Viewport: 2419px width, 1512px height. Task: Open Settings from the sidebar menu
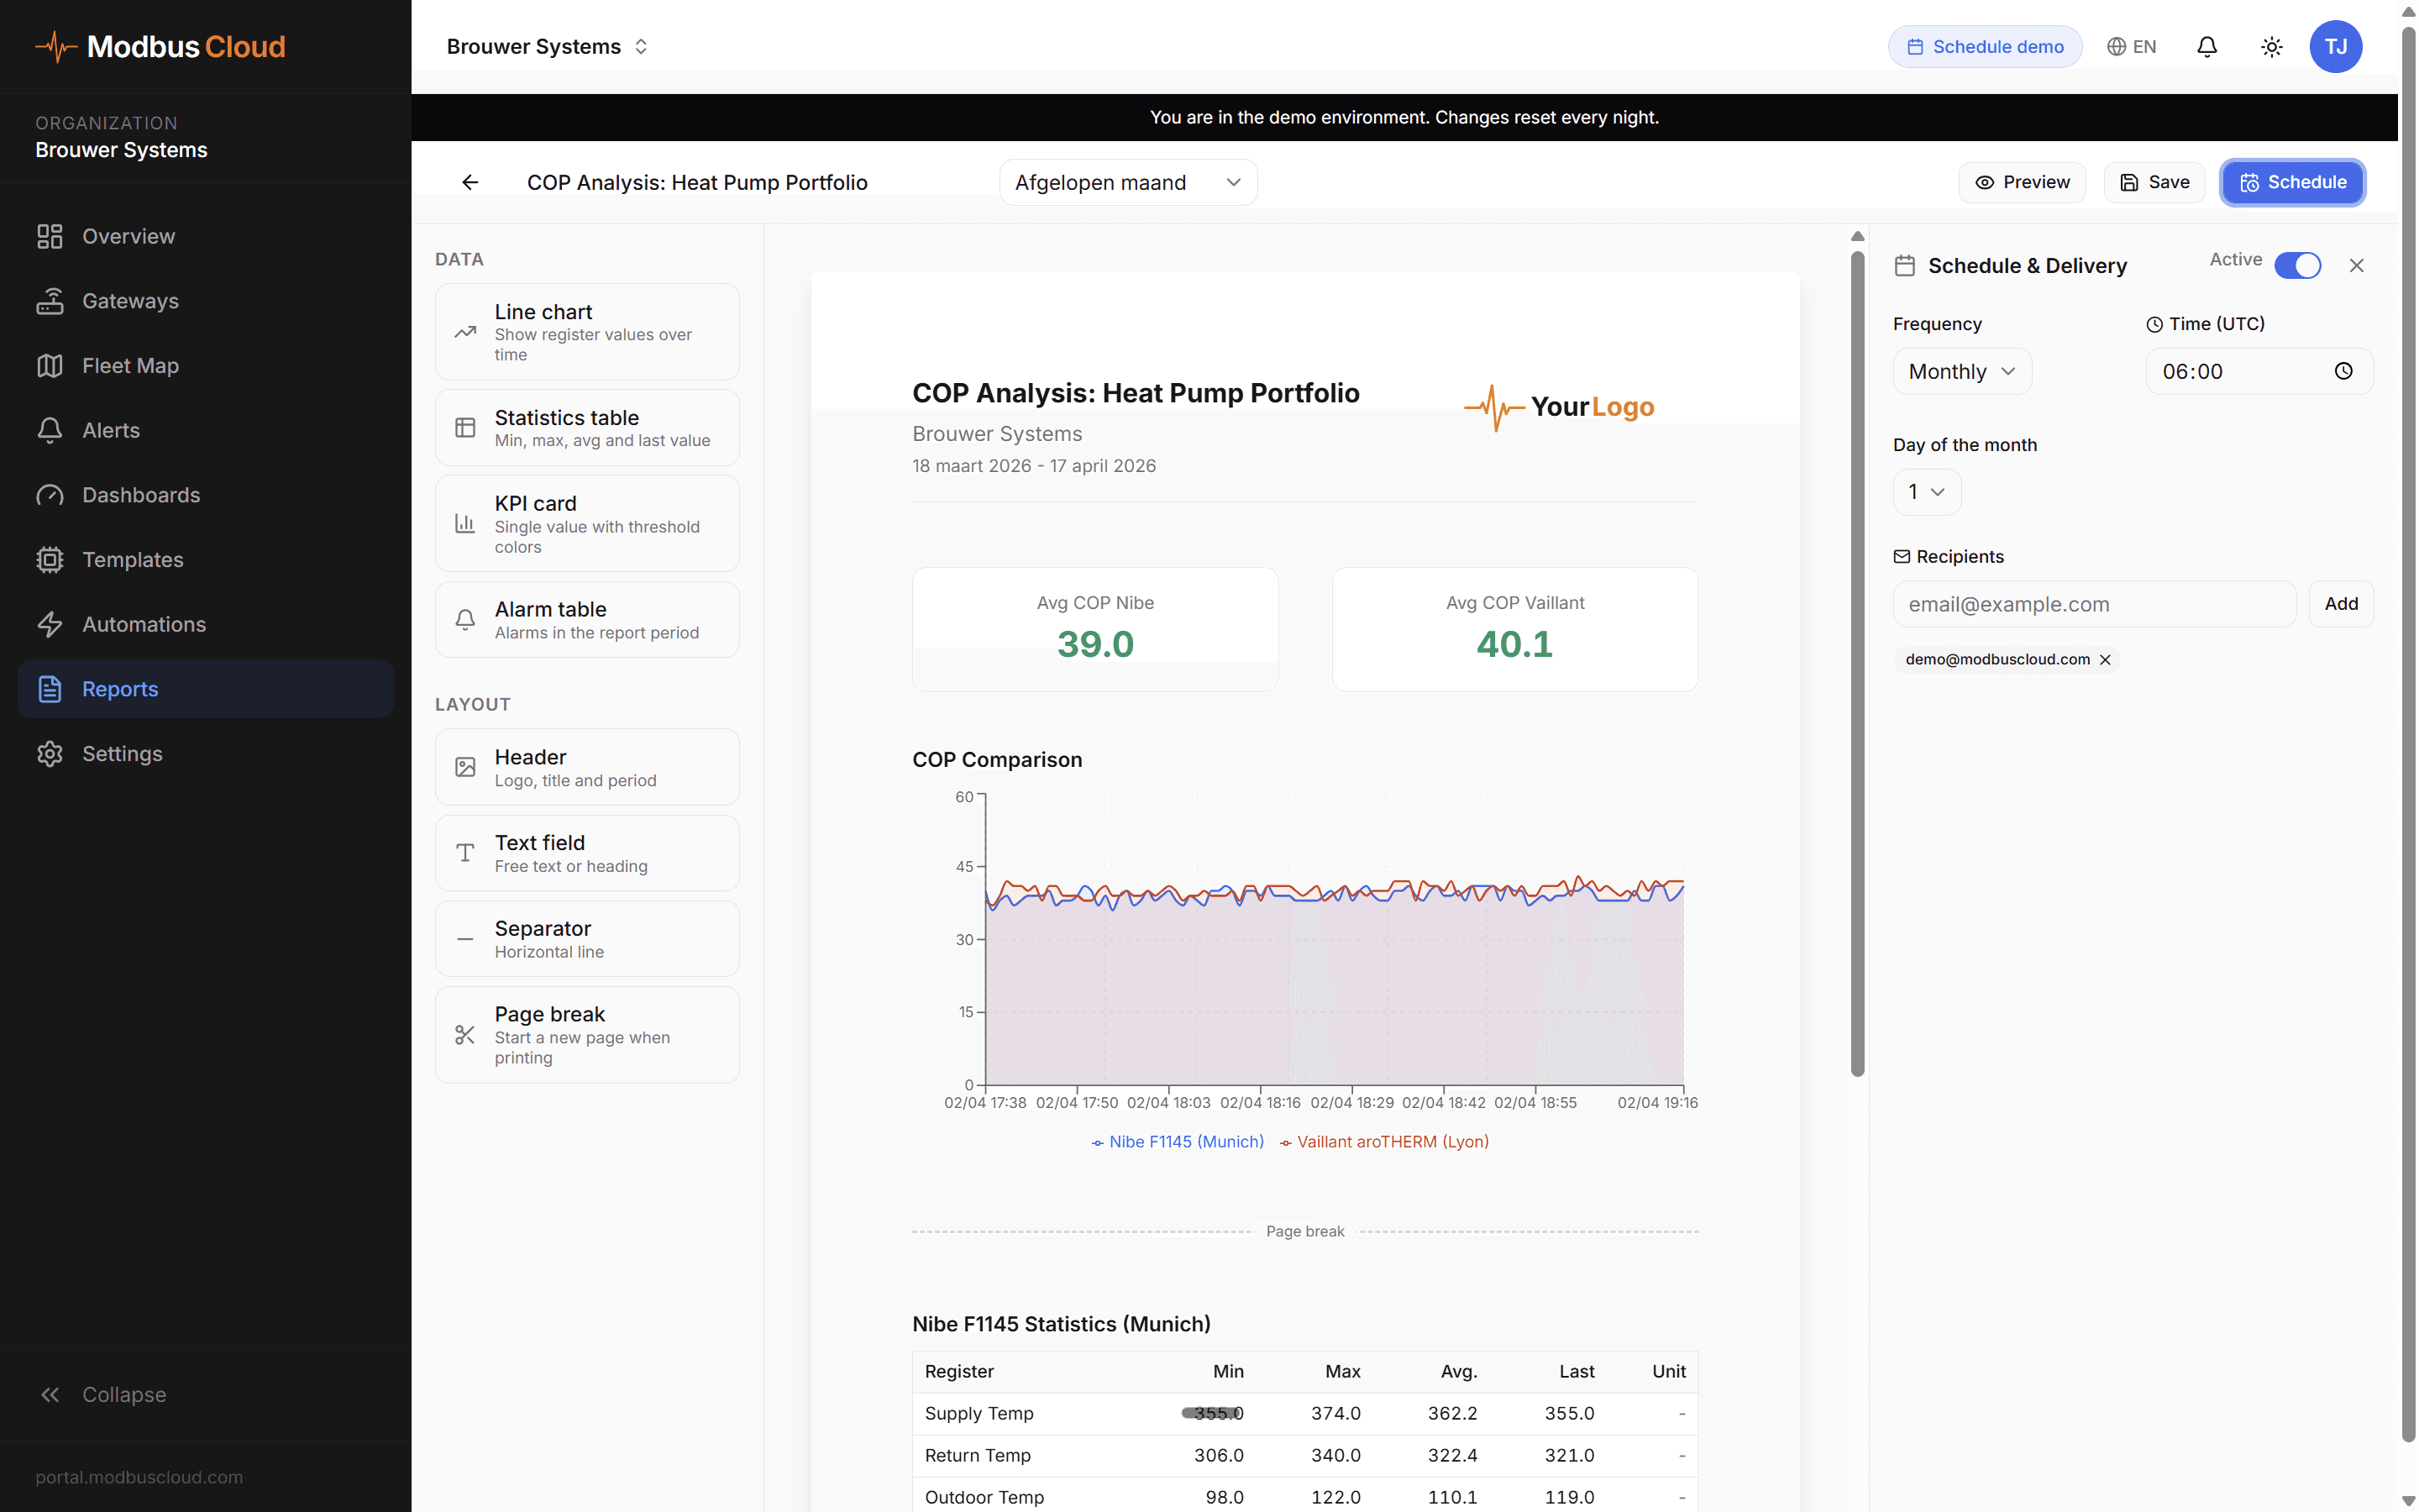pyautogui.click(x=122, y=753)
